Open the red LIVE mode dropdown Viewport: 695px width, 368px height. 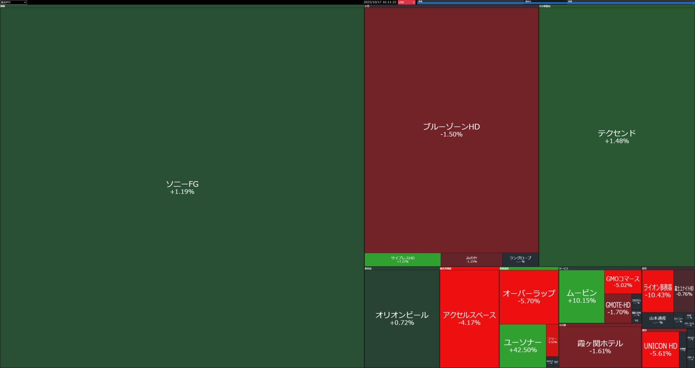(x=407, y=2)
